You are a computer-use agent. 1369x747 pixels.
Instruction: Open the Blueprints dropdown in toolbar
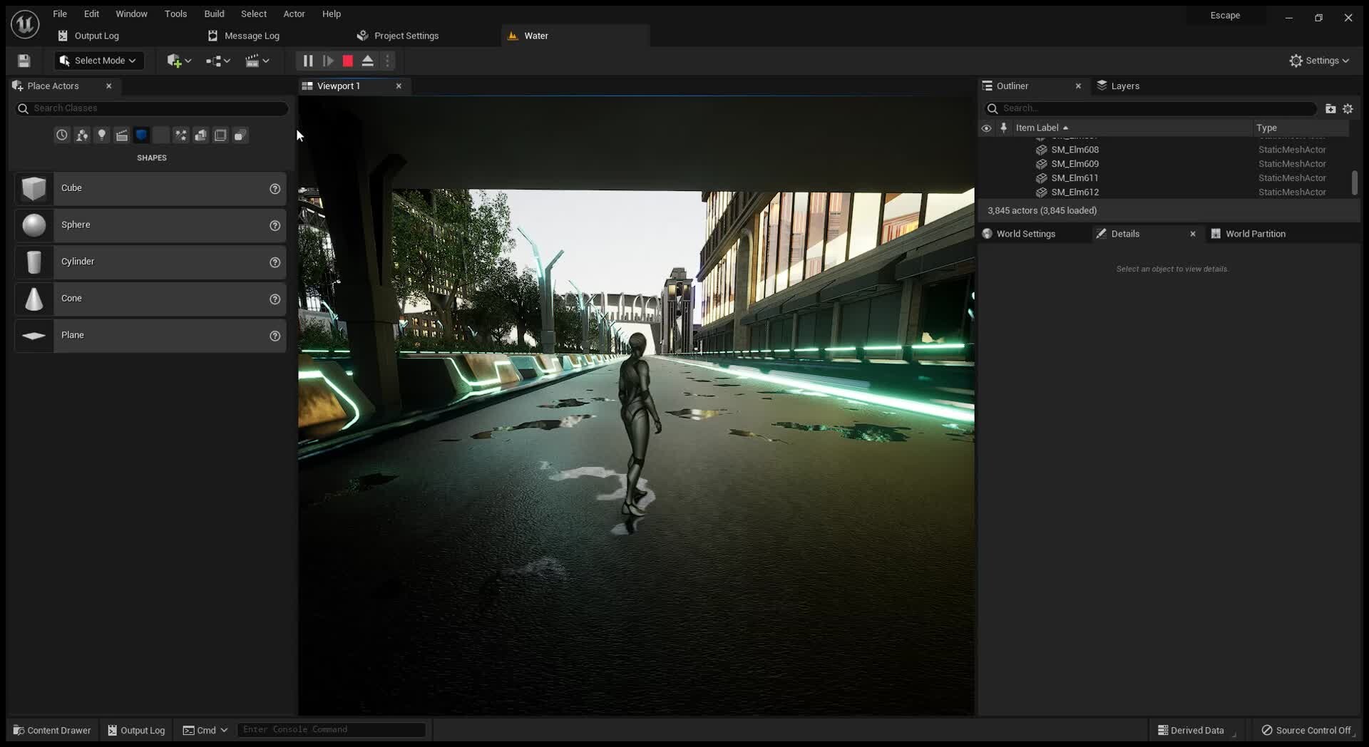tap(217, 61)
